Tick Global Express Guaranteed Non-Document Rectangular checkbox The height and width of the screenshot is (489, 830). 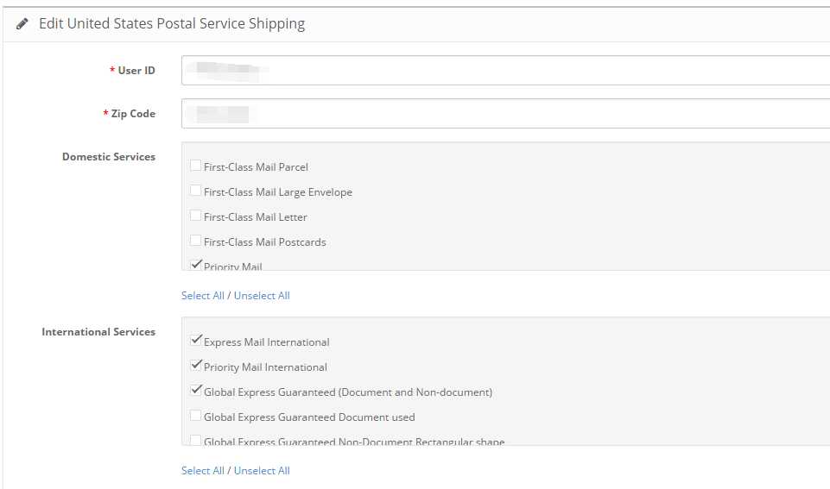(x=195, y=440)
